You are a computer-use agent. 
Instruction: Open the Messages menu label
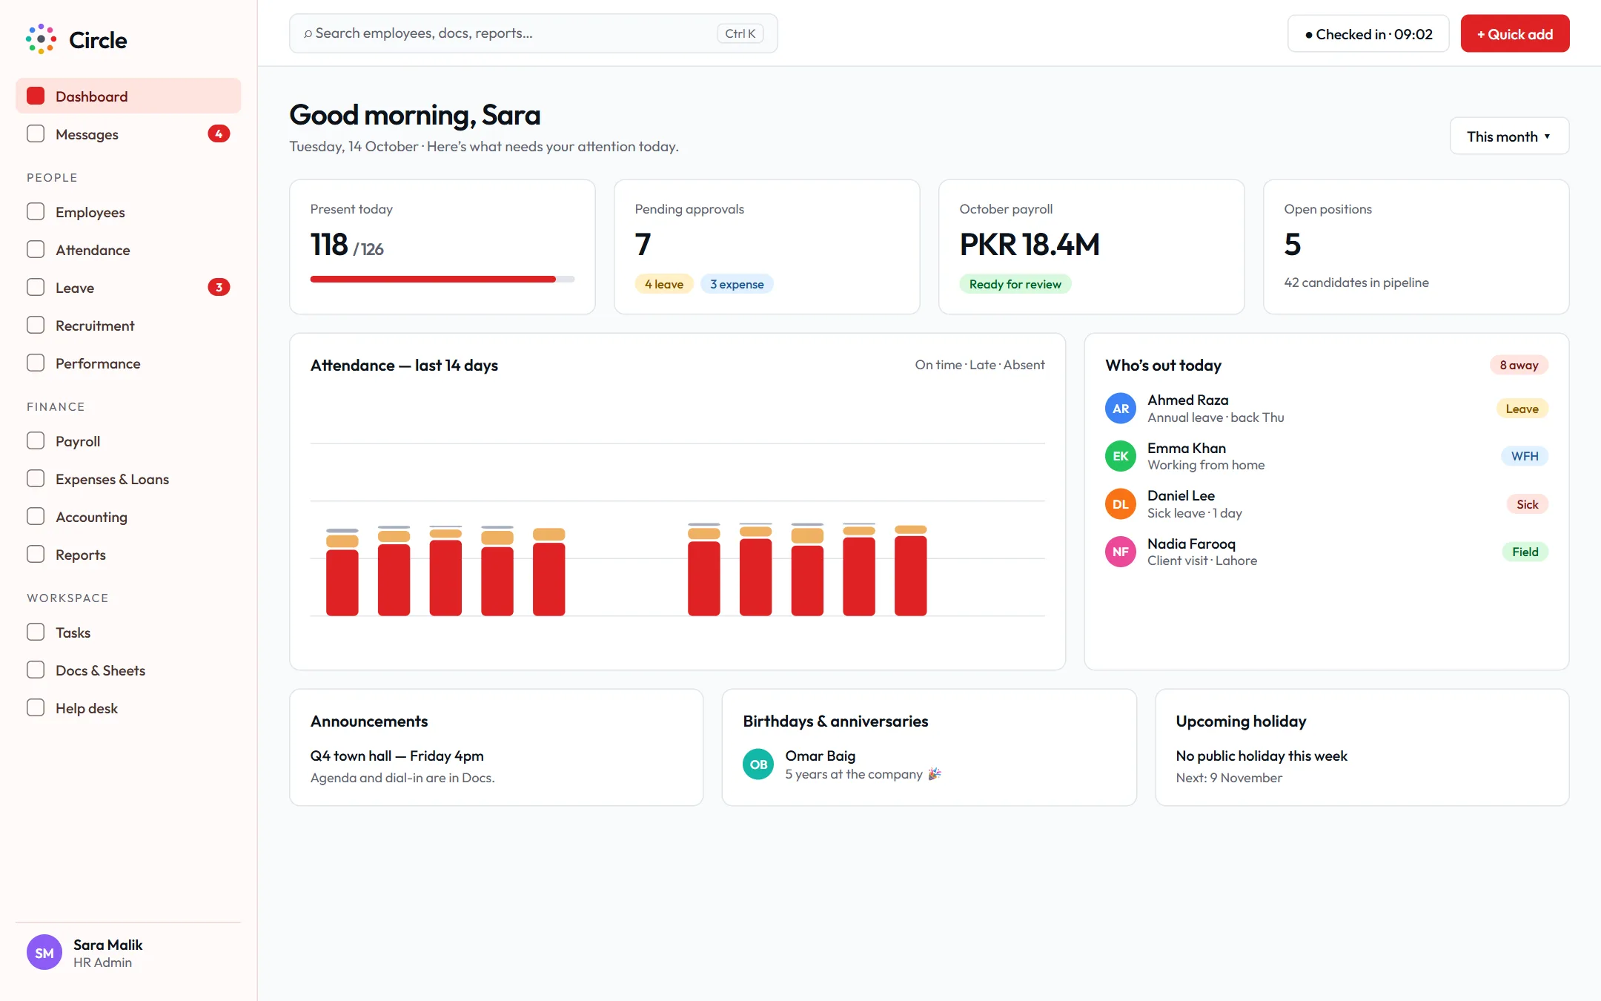(87, 134)
